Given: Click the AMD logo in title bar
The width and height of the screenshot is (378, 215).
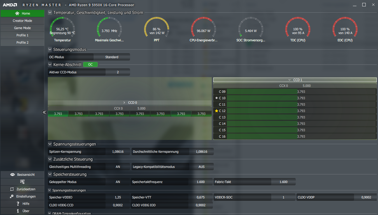Looking at the screenshot, I should tap(10, 5).
